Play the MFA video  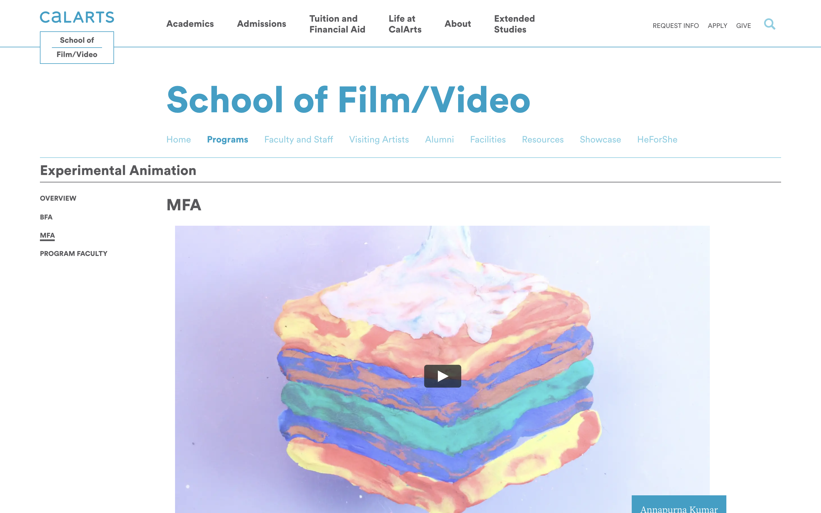(442, 376)
